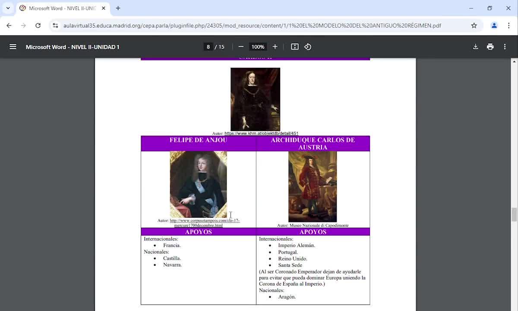This screenshot has width=518, height=311.
Task: Click the Archiduque Carlos portrait
Action: click(313, 187)
